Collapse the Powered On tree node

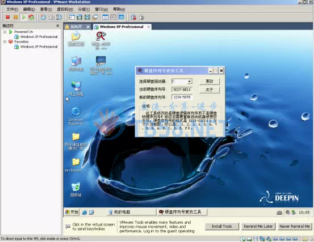pyautogui.click(x=5, y=32)
